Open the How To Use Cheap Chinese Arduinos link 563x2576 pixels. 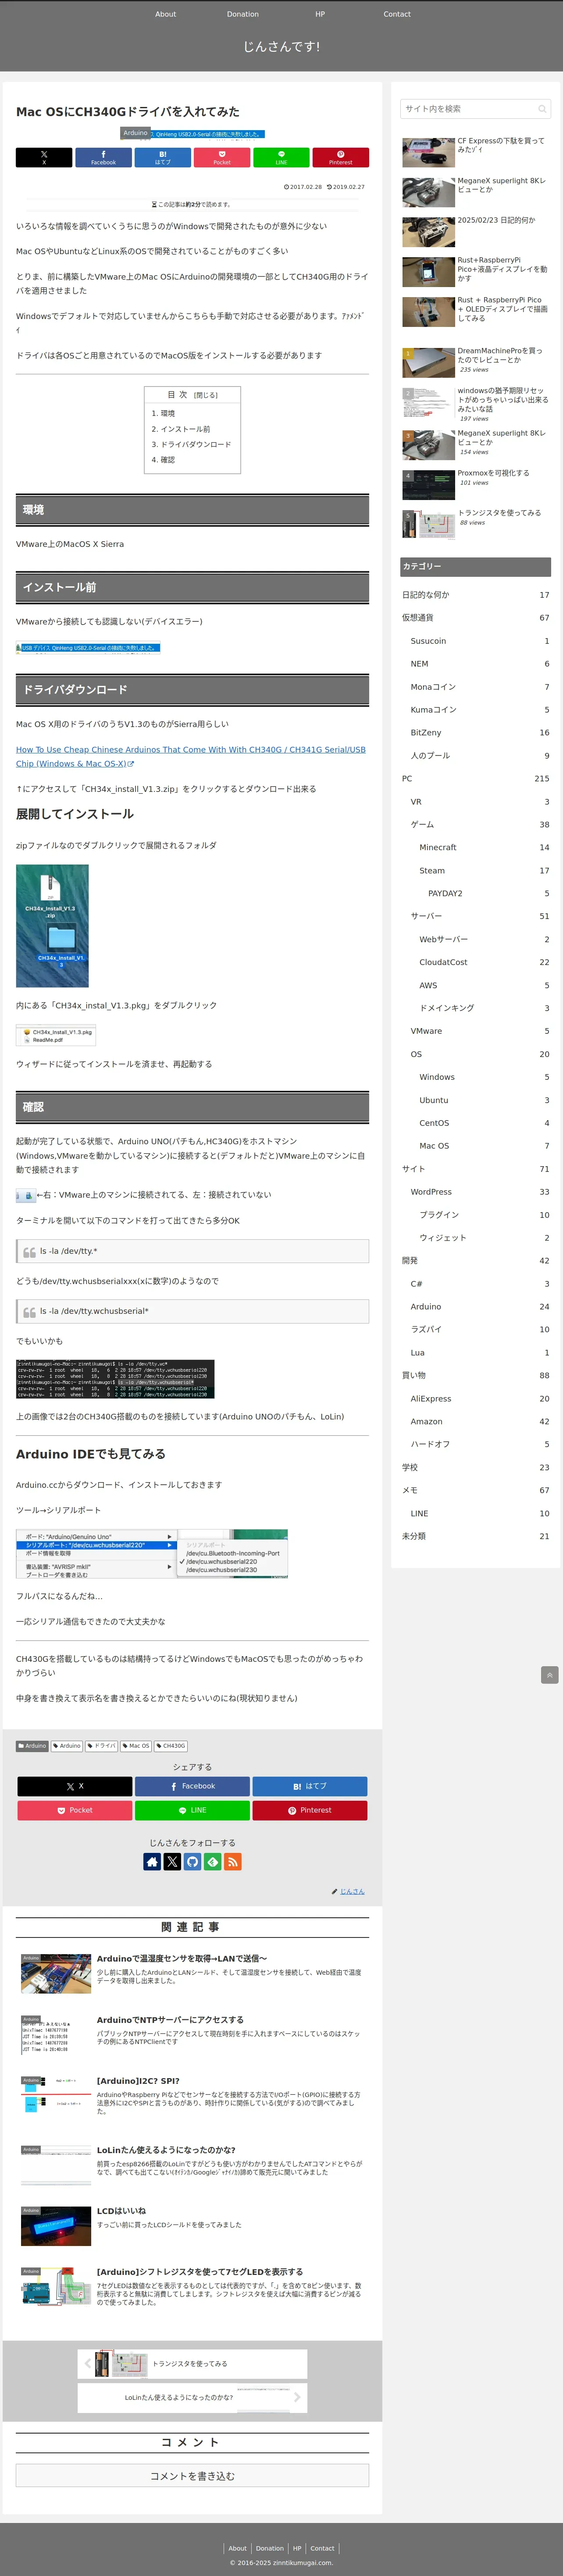pos(191,756)
